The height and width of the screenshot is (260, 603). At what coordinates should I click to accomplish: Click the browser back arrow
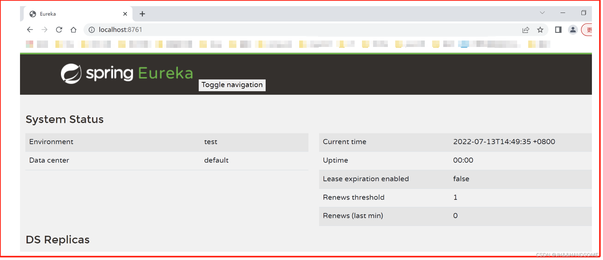(30, 30)
